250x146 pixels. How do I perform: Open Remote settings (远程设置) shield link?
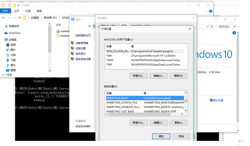pyautogui.click(x=78, y=48)
